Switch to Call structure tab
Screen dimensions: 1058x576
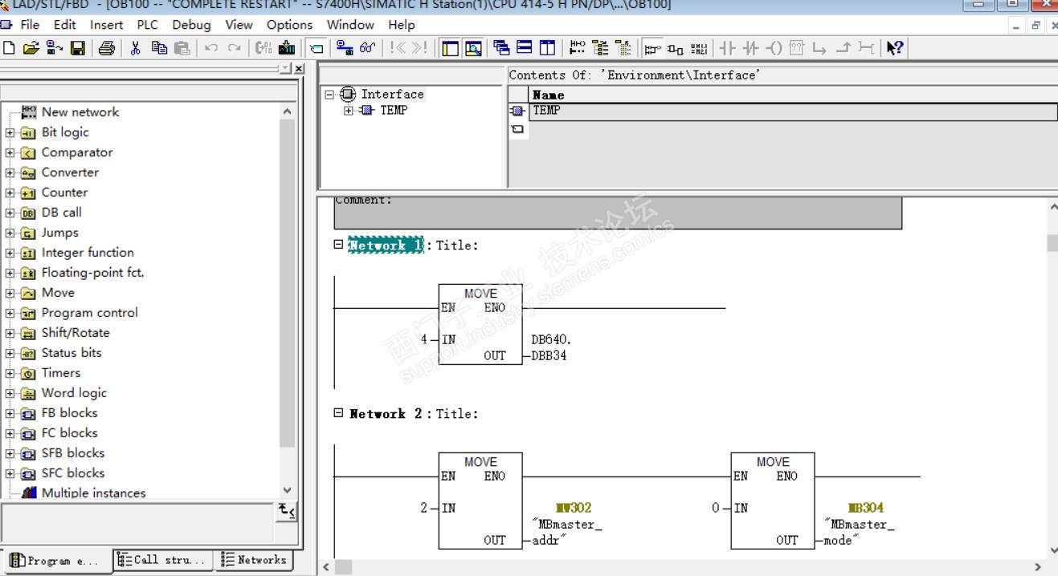(x=163, y=560)
